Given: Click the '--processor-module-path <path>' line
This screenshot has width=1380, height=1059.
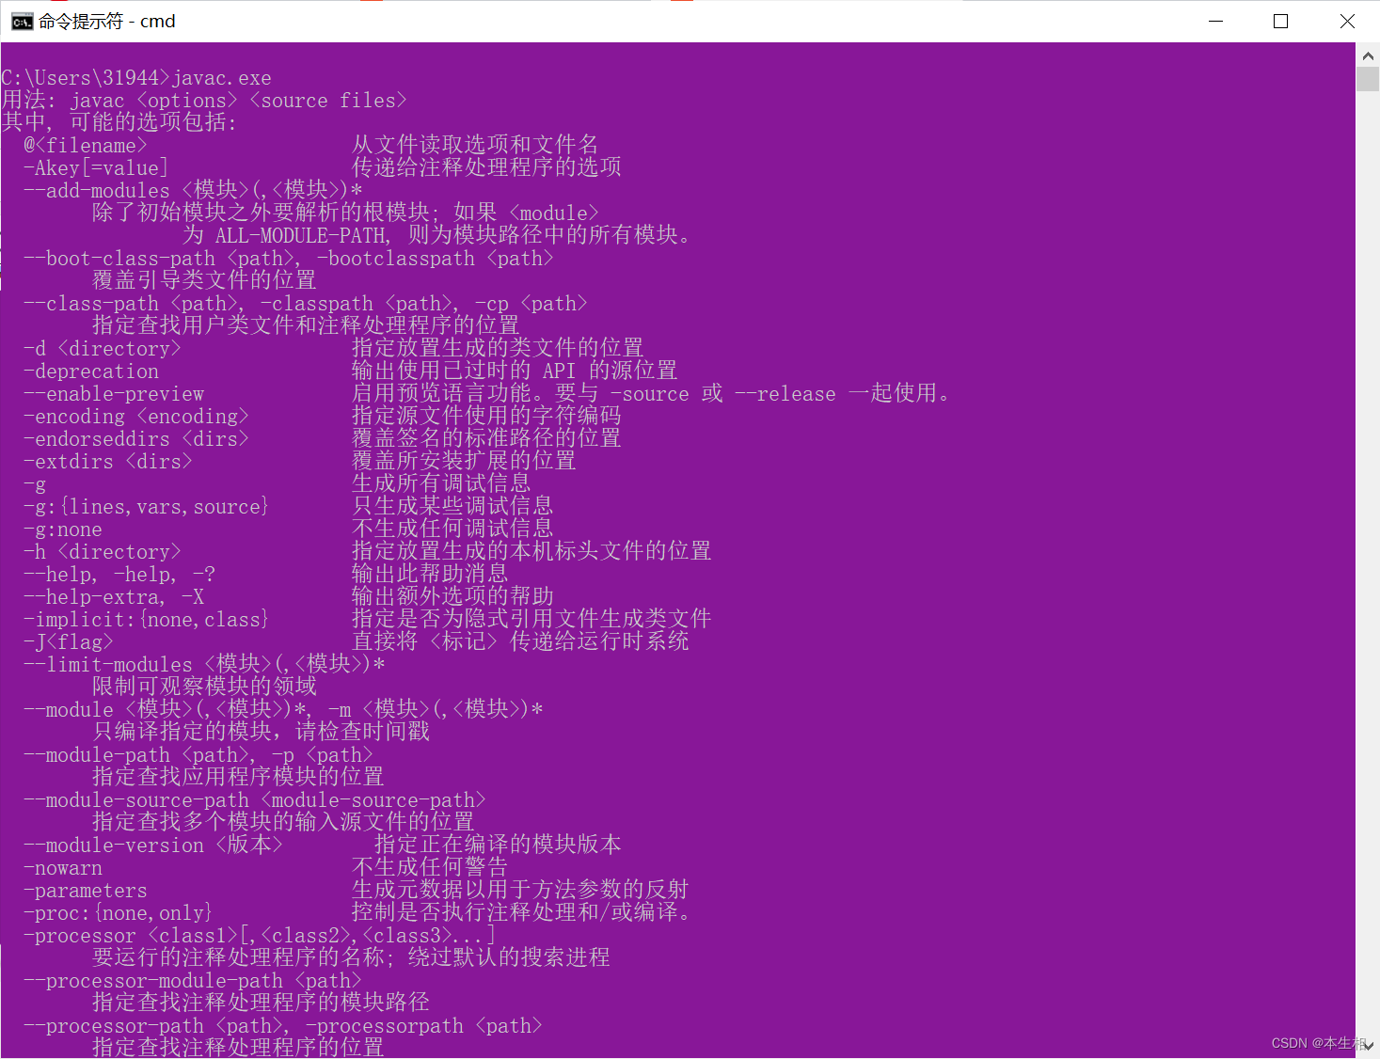Looking at the screenshot, I should coord(193,981).
